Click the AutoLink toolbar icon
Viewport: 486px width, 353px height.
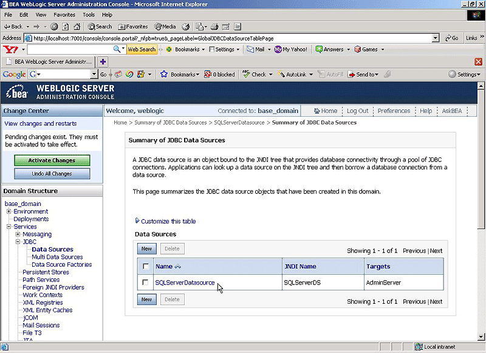[x=281, y=74]
